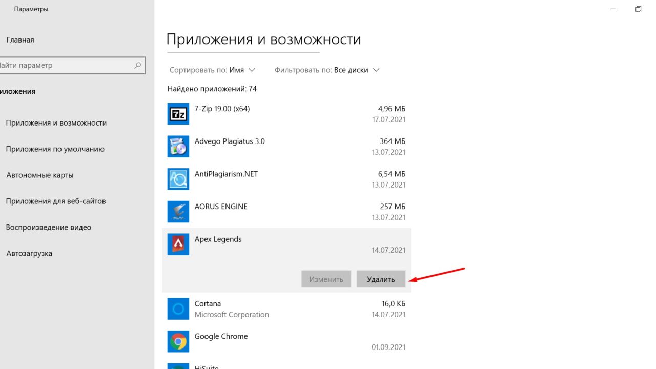Click the '257 МБ' size value
Screen dimensions: 656x369
393,207
